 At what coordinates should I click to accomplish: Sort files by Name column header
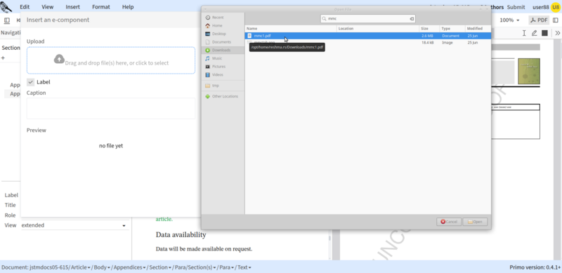pyautogui.click(x=291, y=28)
